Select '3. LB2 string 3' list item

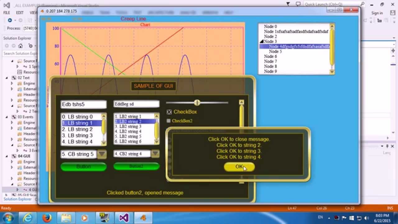[x=135, y=126]
